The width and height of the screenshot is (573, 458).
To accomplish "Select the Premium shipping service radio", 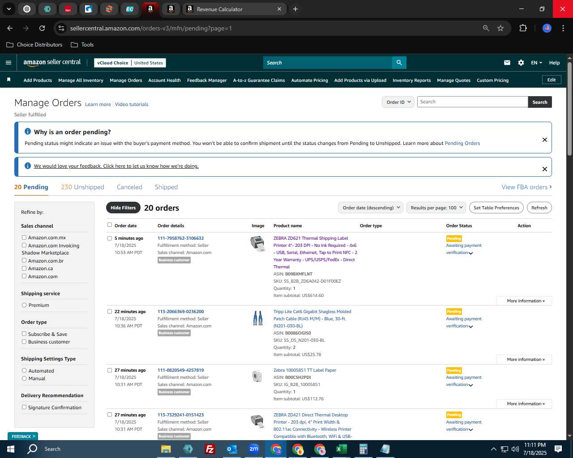I will 24,305.
